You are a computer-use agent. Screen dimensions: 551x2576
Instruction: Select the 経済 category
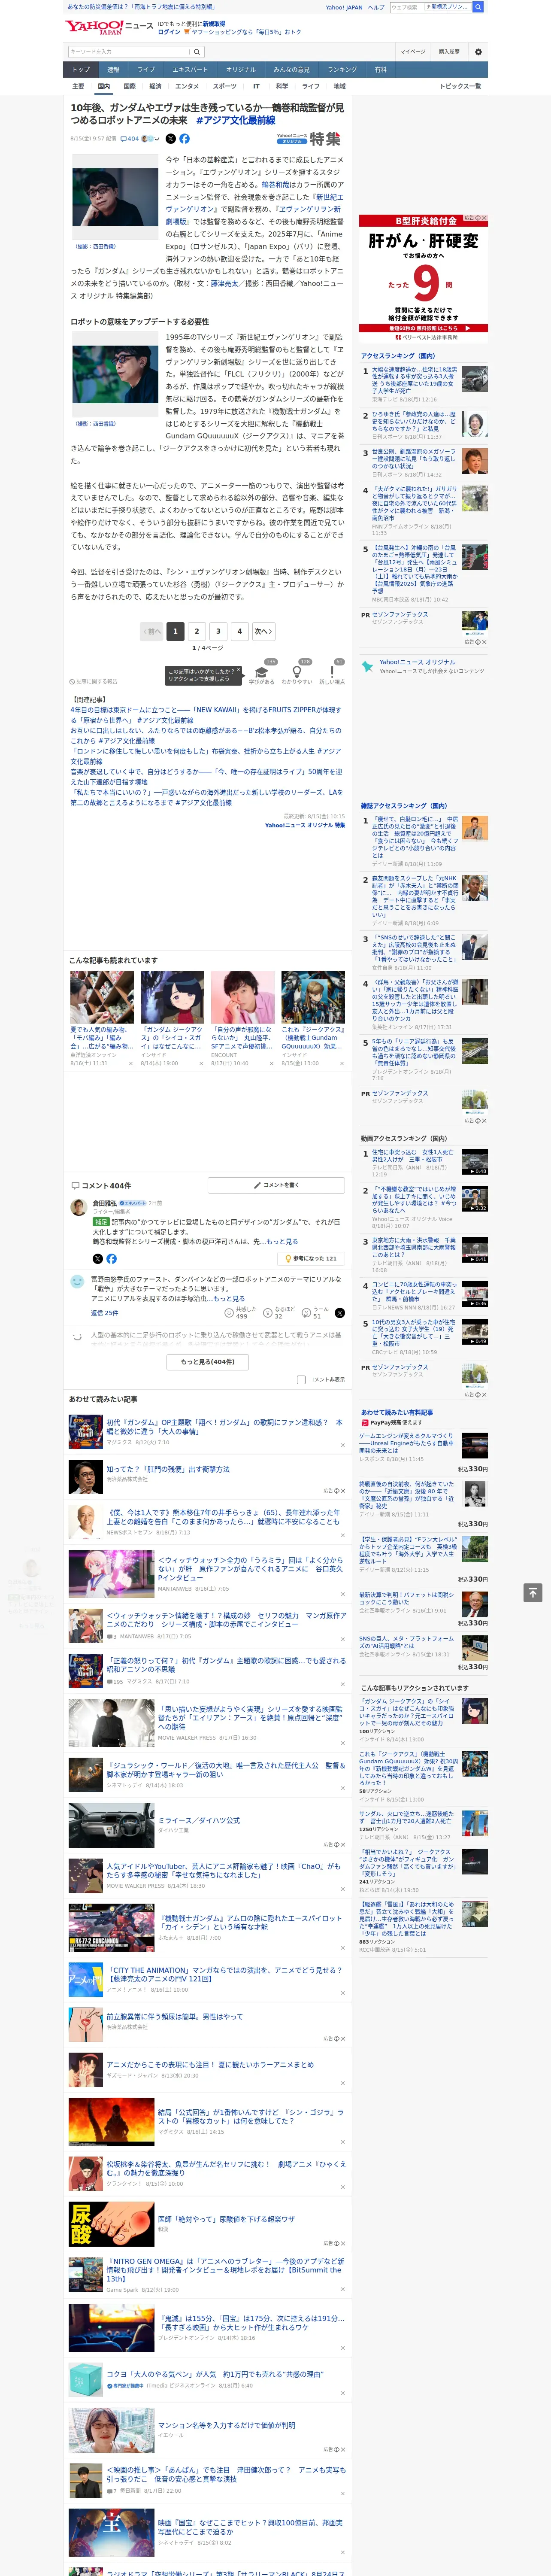(x=155, y=86)
